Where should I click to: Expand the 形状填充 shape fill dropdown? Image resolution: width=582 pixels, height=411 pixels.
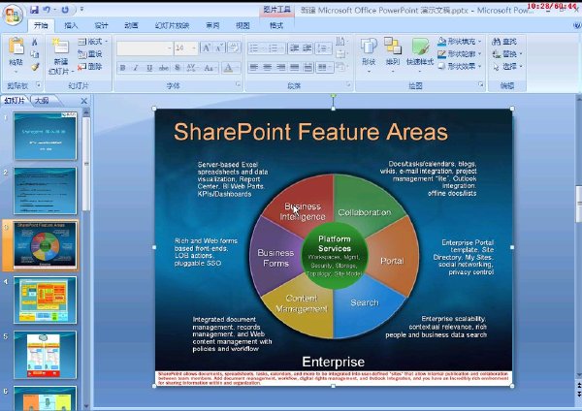click(x=460, y=41)
